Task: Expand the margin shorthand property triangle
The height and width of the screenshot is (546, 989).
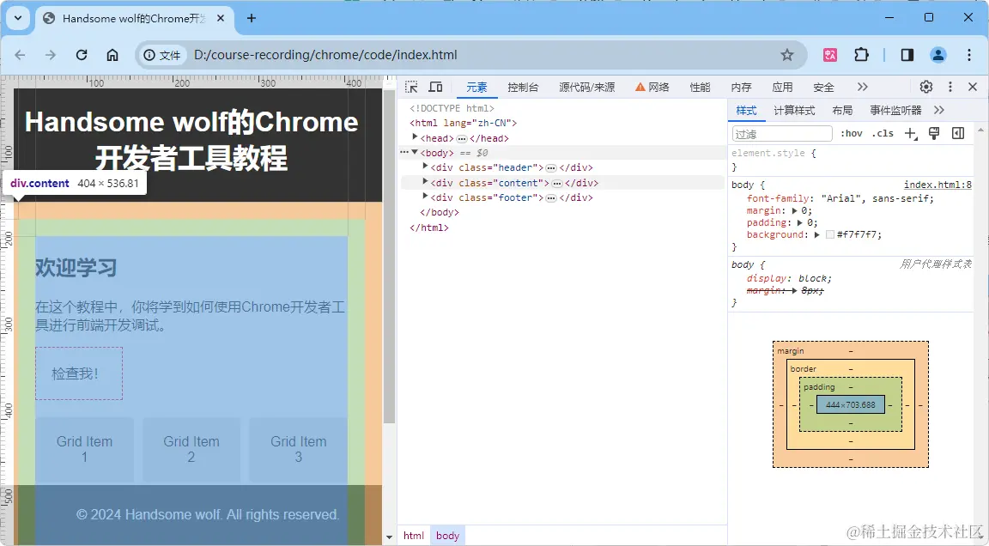Action: [795, 210]
